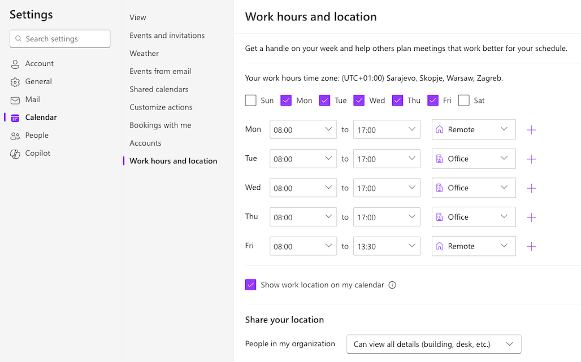Add another time slot for Mon

(531, 130)
